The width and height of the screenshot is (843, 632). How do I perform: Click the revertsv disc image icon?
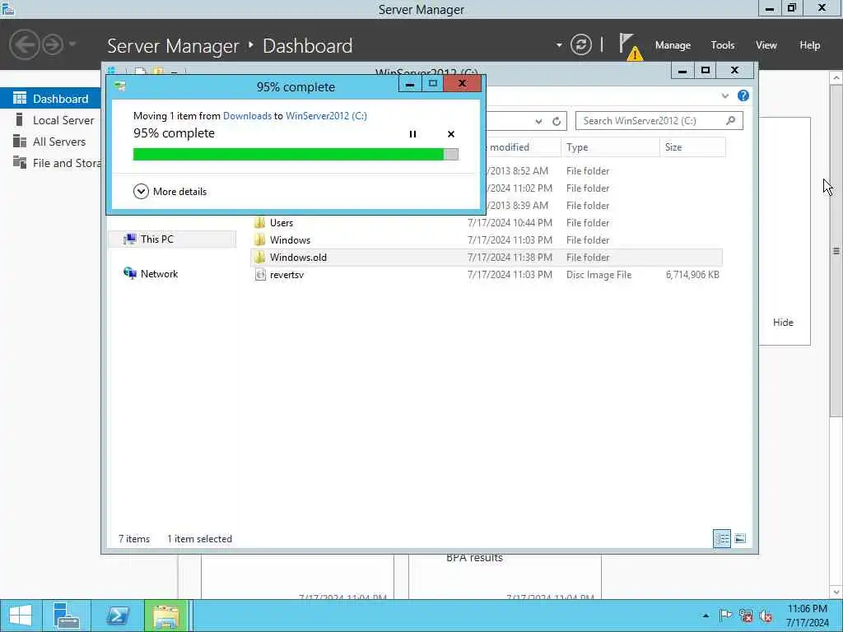tap(260, 275)
